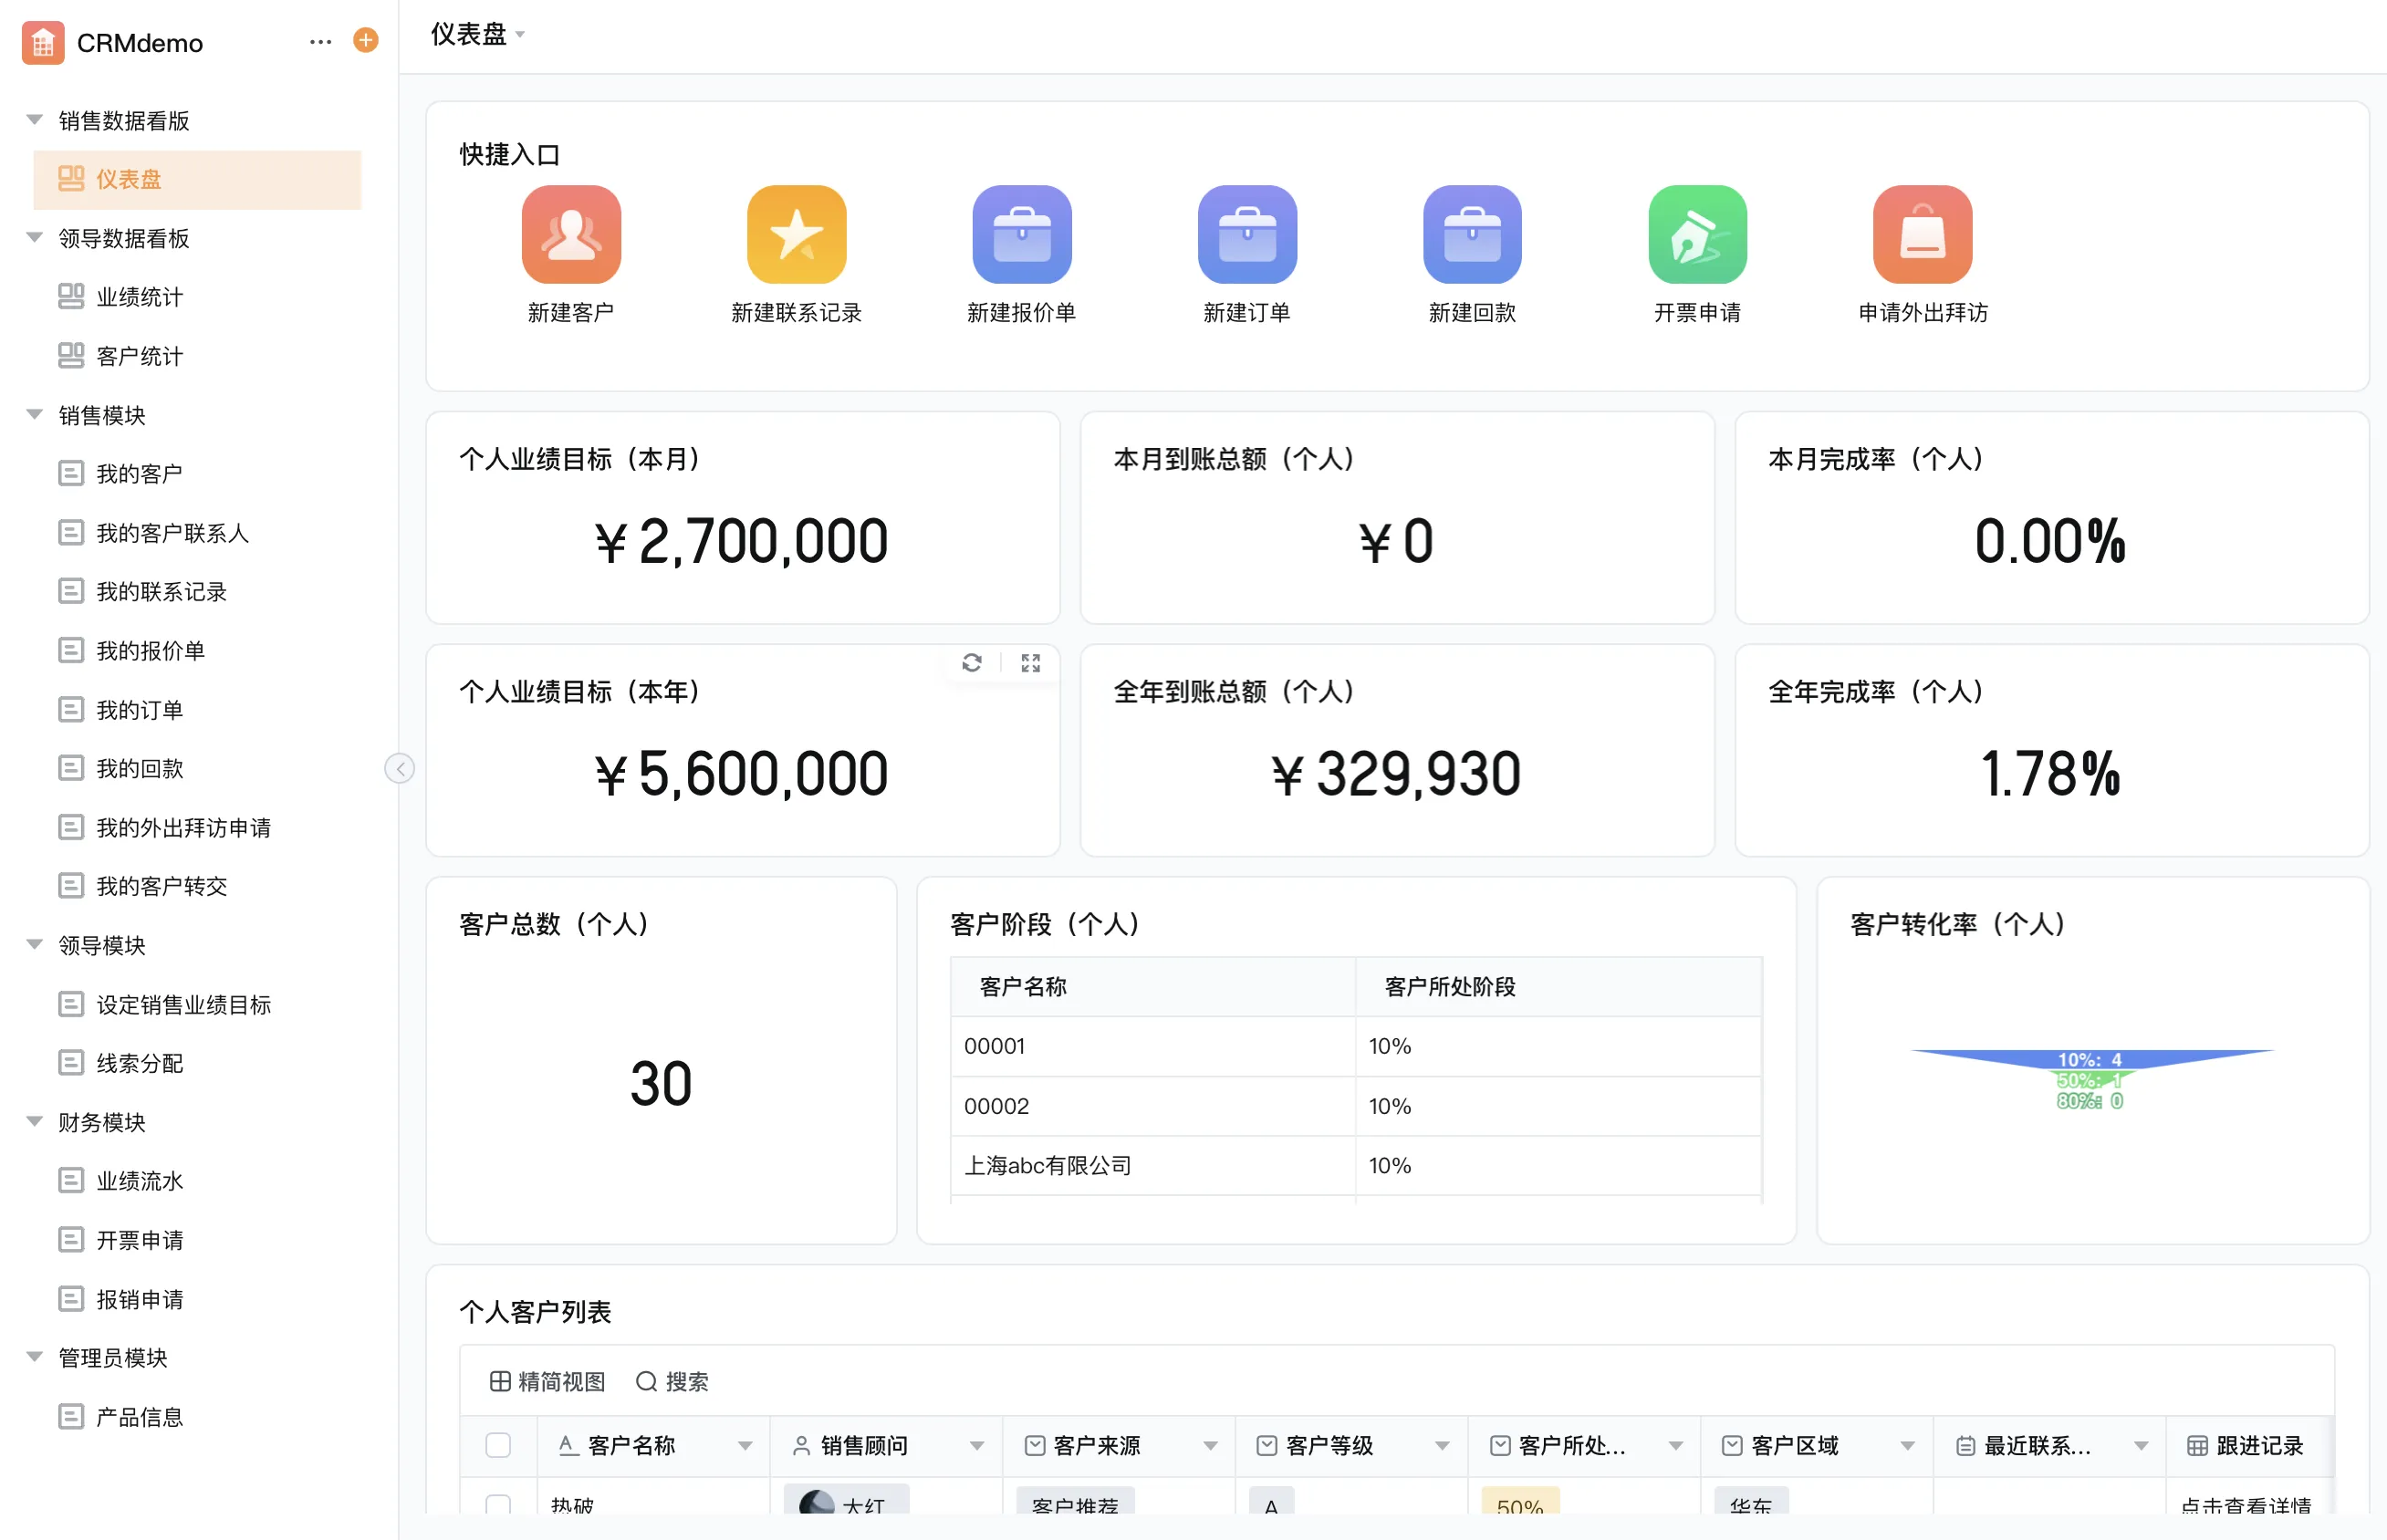This screenshot has width=2387, height=1540.
Task: Open the 开票申请 pen icon
Action: (1697, 234)
